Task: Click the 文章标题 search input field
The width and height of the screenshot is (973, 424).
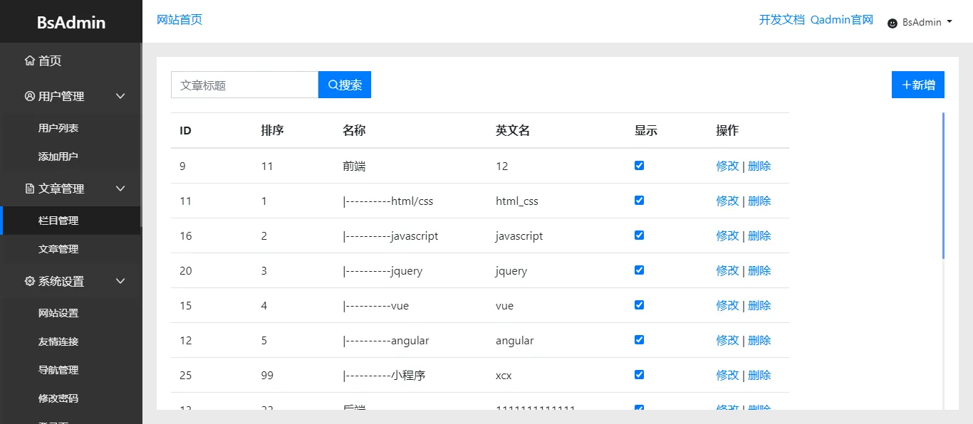Action: pyautogui.click(x=244, y=84)
